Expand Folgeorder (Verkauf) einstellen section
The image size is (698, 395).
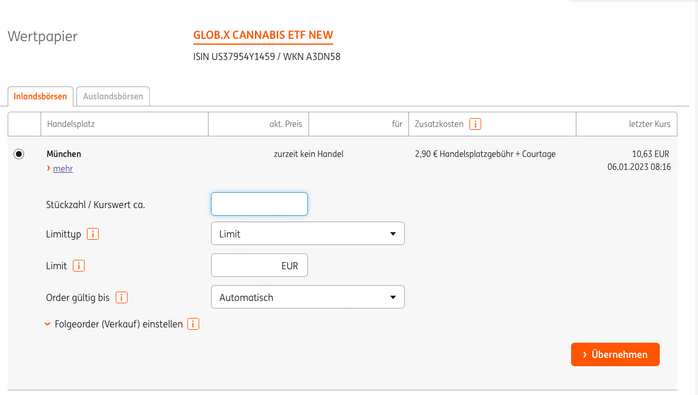[x=118, y=324]
